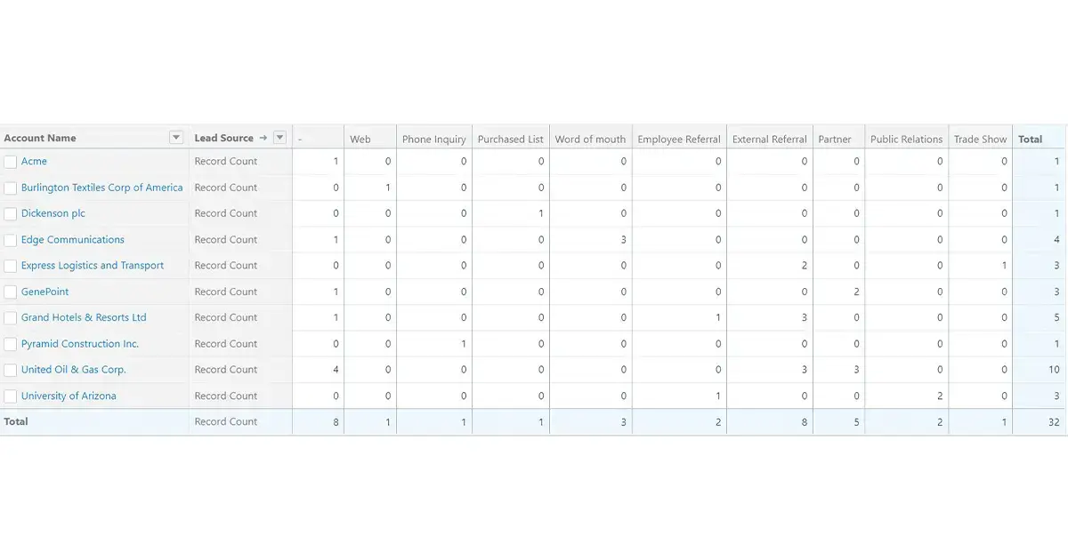Open Express Logistics and Transport account
1068x560 pixels.
(x=90, y=265)
